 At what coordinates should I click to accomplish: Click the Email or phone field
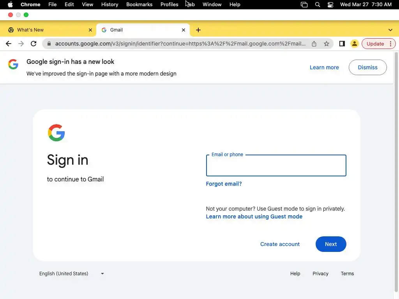276,165
